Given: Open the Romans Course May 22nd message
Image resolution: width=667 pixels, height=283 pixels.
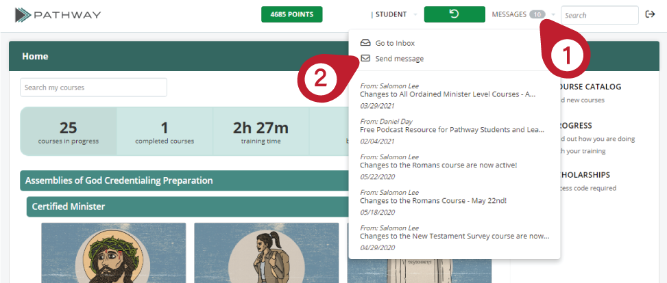Looking at the screenshot, I should click(433, 201).
